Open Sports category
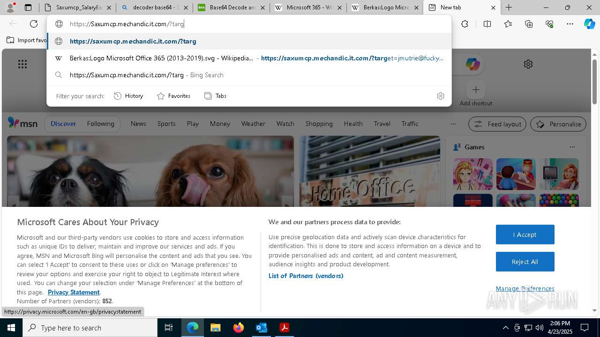Screen dimensions: 600x337 click(166, 124)
